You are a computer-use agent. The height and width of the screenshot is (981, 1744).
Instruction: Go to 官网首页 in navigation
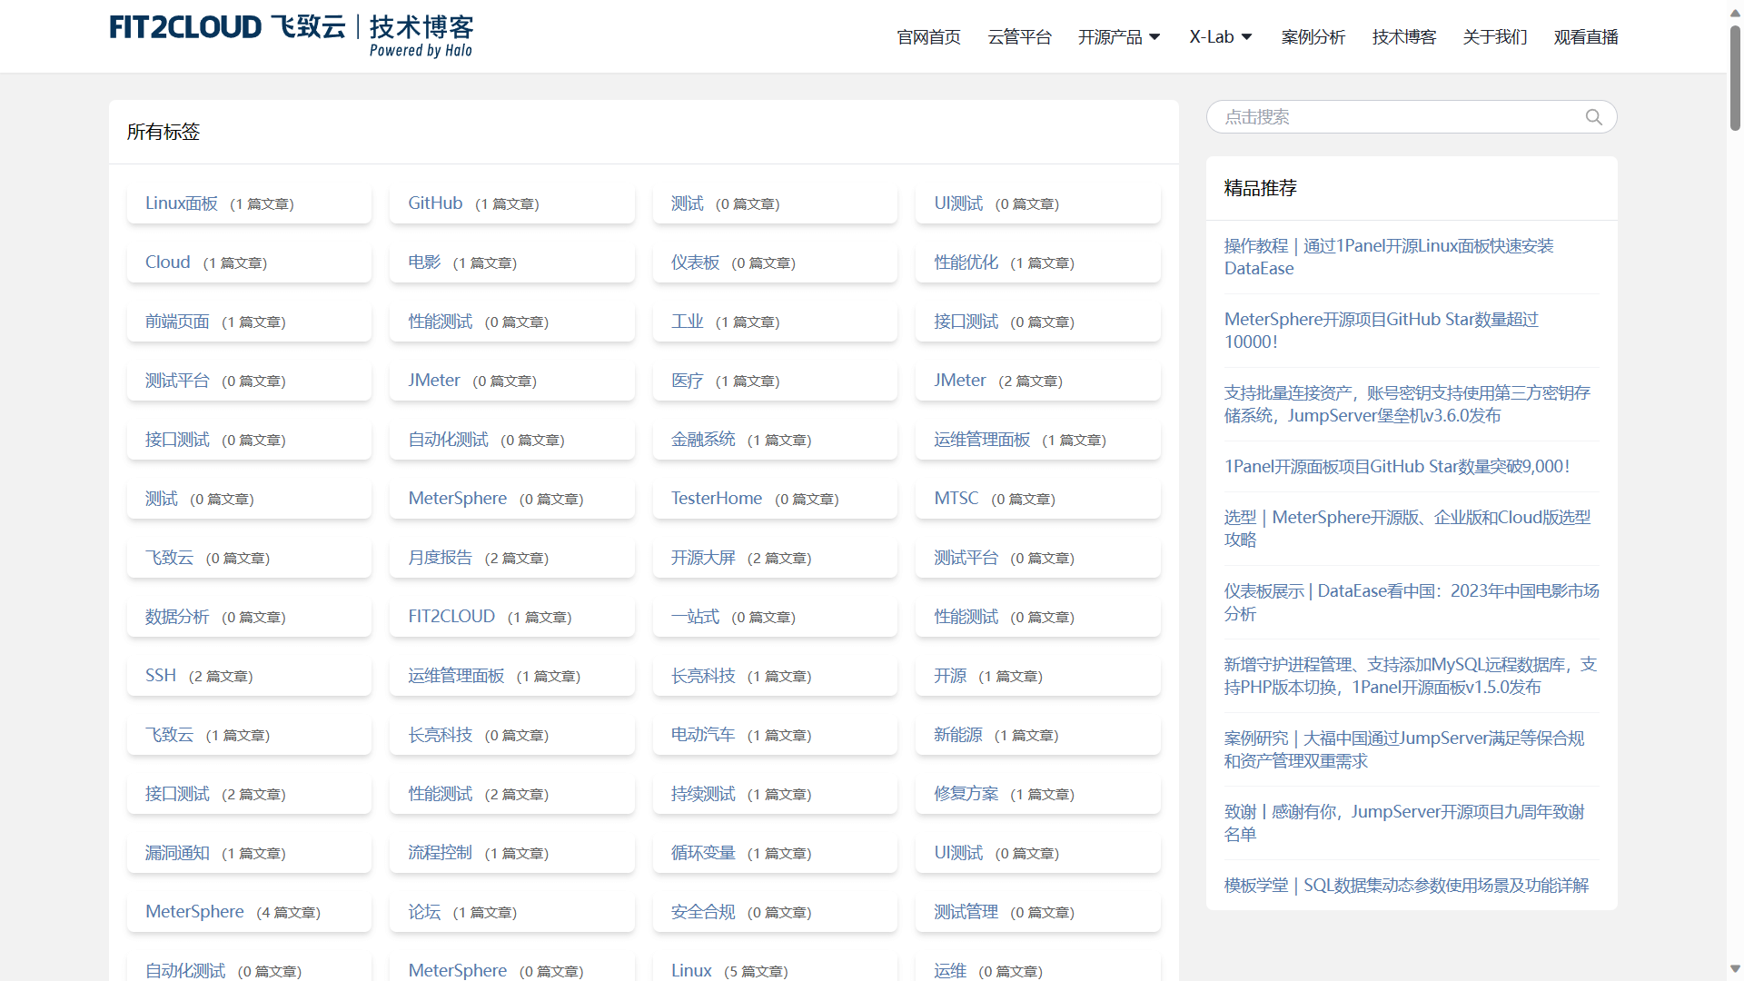click(928, 37)
